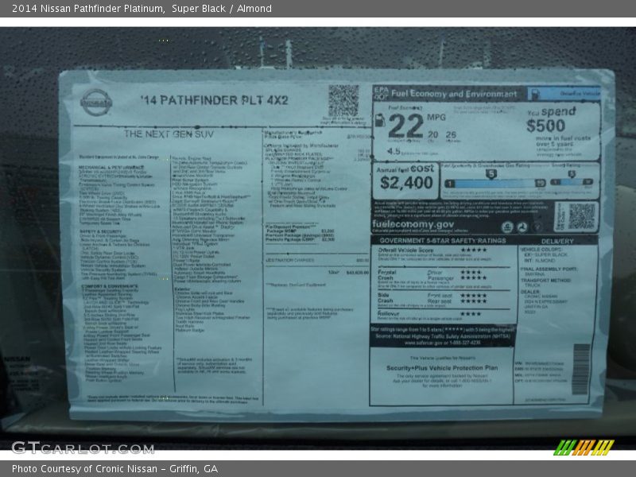Click the fueleconomy.gov text
Viewport: 636px width, 477px height.
[413, 224]
